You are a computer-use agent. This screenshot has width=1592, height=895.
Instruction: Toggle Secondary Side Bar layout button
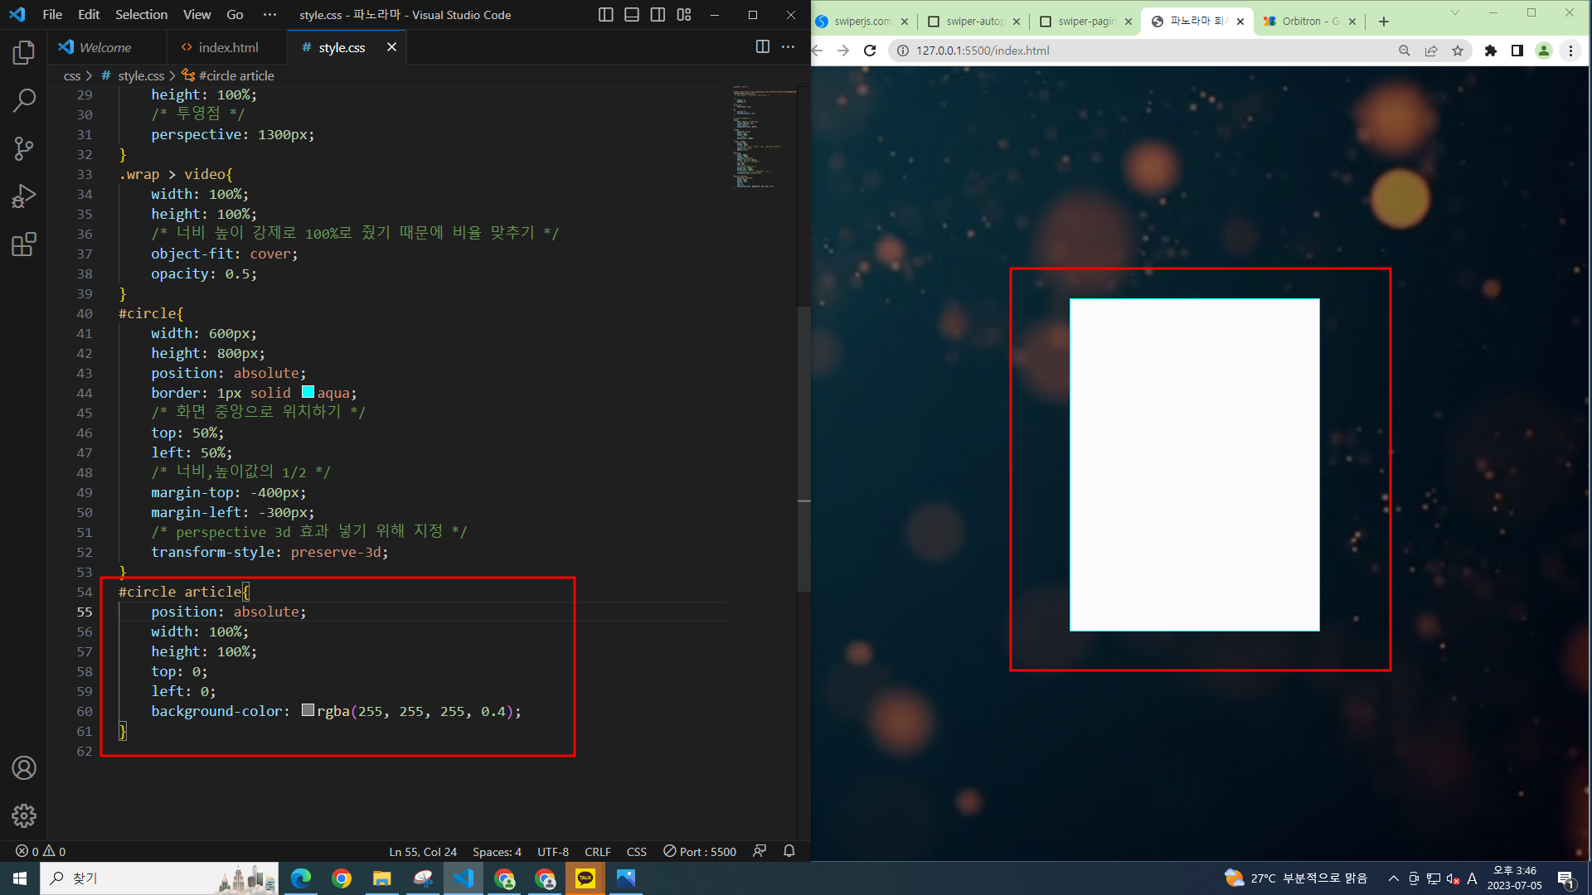(658, 15)
